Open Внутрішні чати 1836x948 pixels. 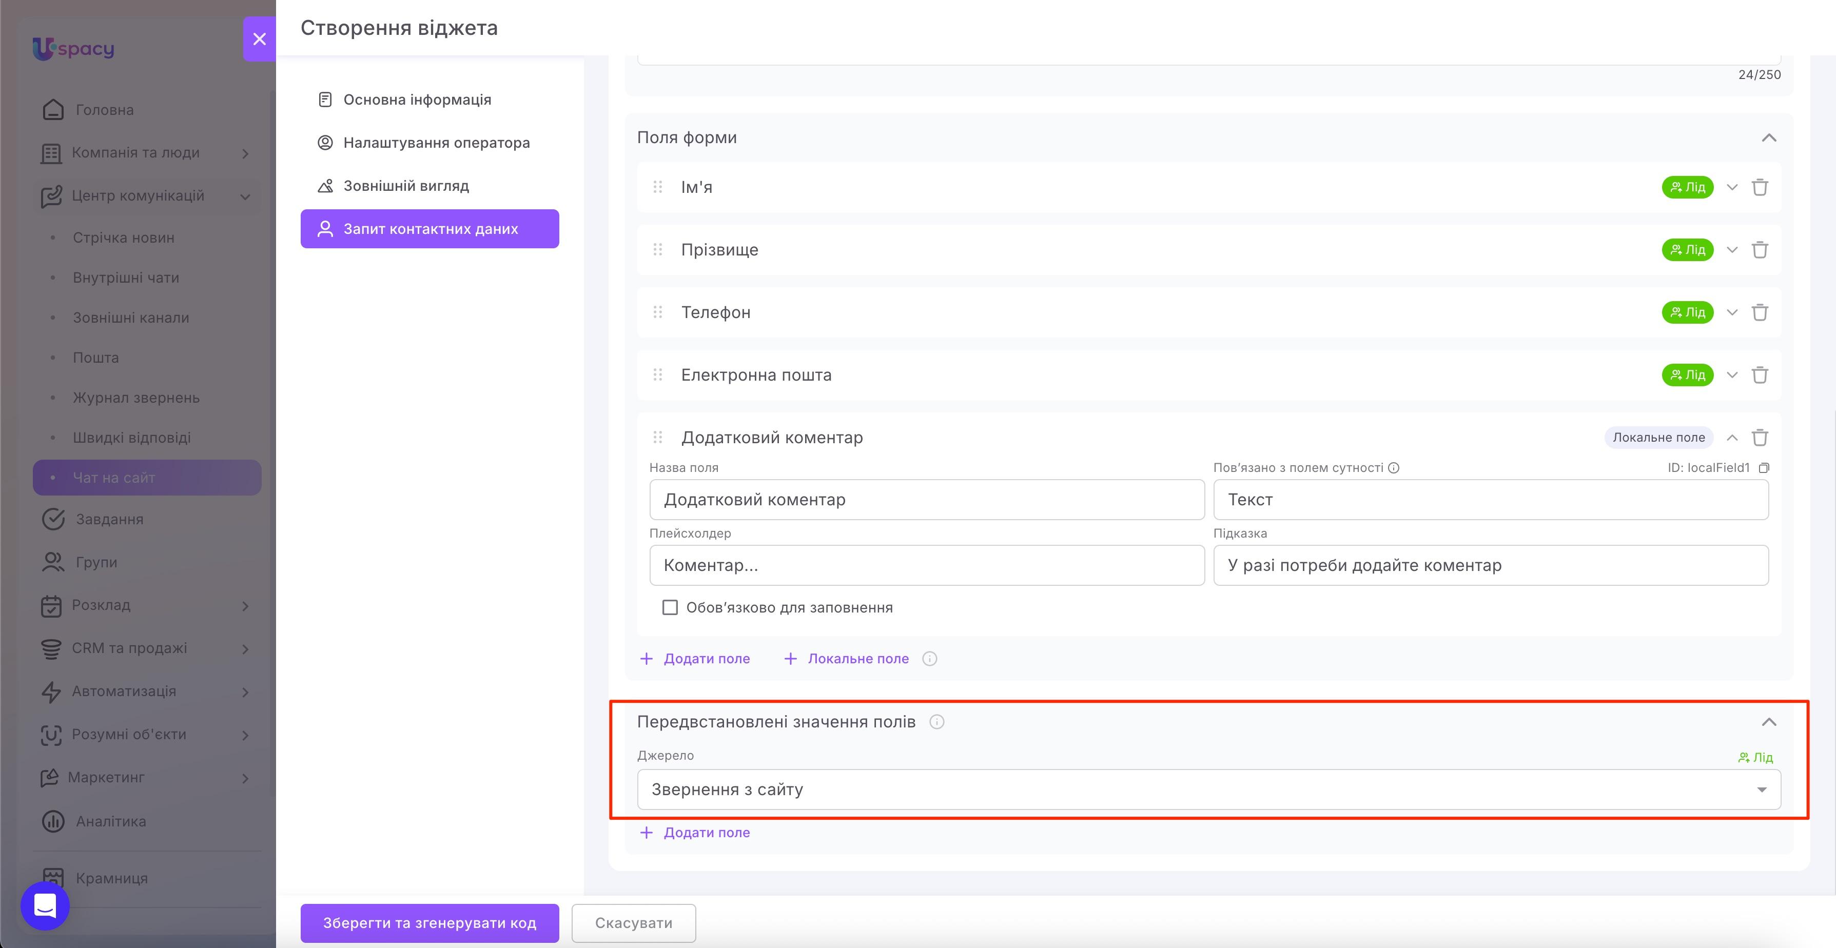[126, 278]
